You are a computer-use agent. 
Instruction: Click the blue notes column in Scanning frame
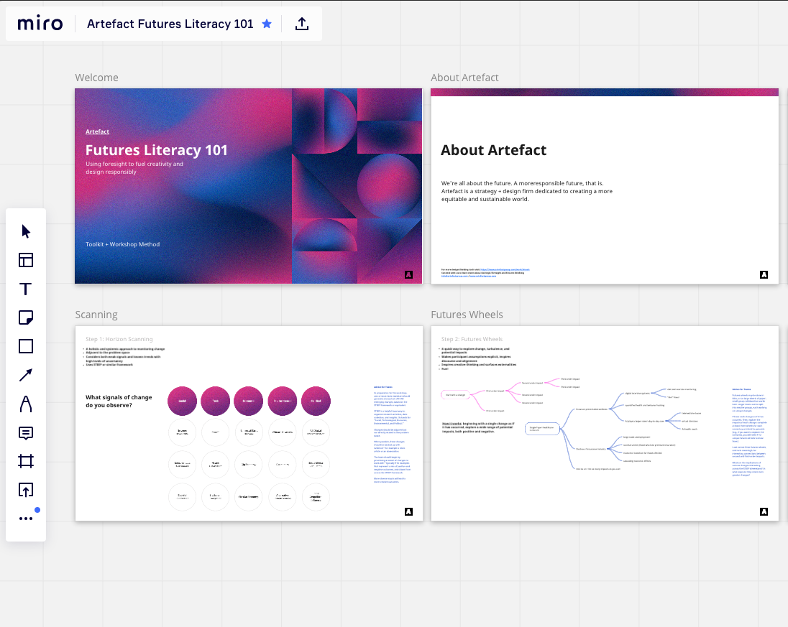tap(392, 435)
